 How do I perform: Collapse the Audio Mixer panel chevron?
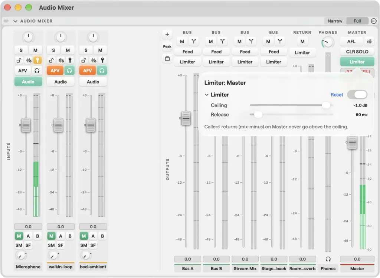[x=15, y=21]
